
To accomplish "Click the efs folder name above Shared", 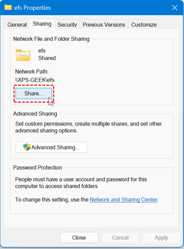I will [42, 51].
